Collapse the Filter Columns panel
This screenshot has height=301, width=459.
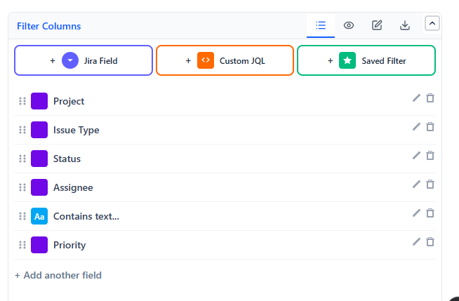(x=432, y=23)
